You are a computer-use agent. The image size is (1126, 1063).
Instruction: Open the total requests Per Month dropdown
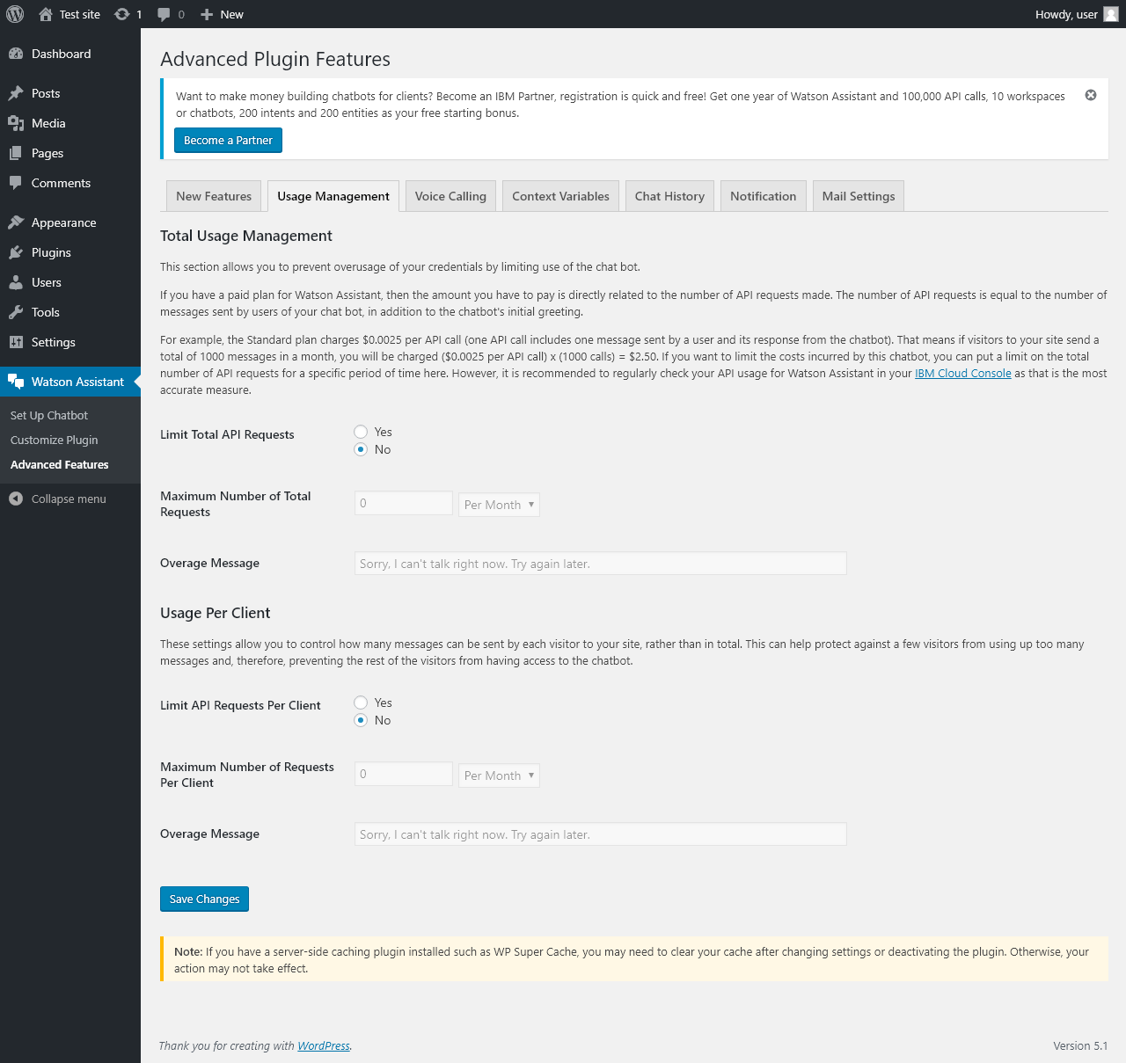pos(499,505)
